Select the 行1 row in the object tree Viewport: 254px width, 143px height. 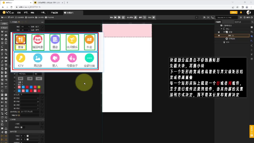(232, 35)
